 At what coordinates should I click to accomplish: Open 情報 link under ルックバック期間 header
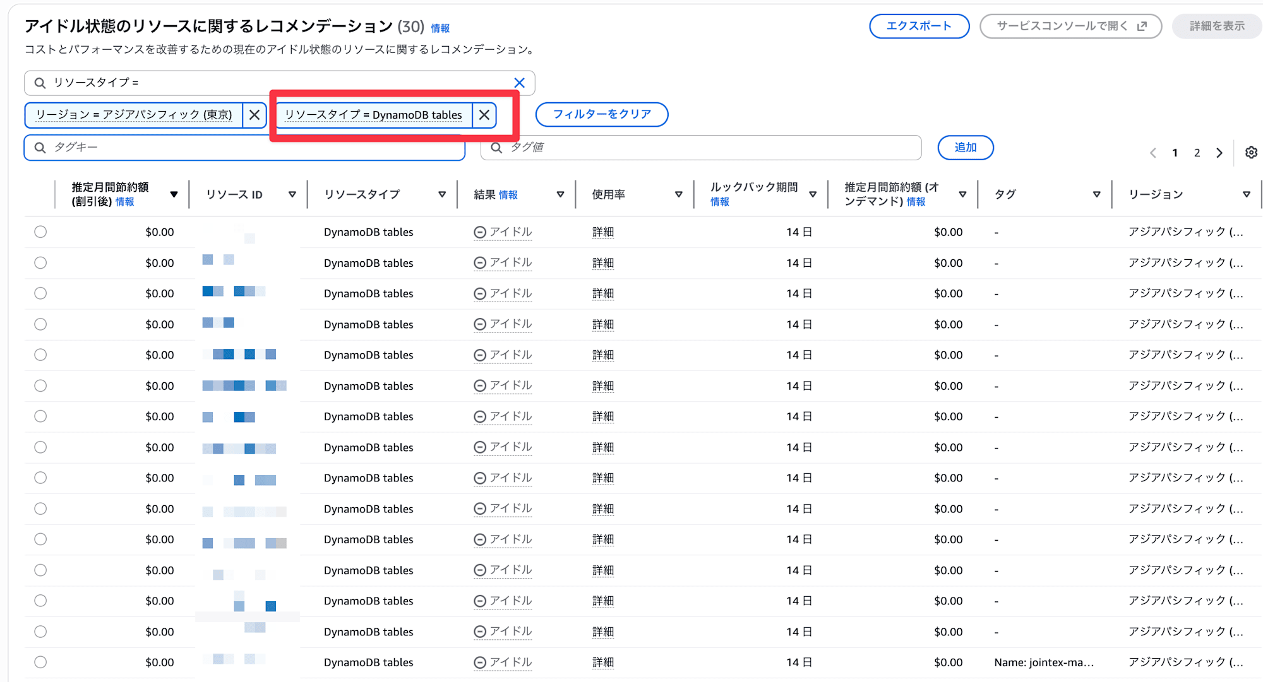coord(720,202)
